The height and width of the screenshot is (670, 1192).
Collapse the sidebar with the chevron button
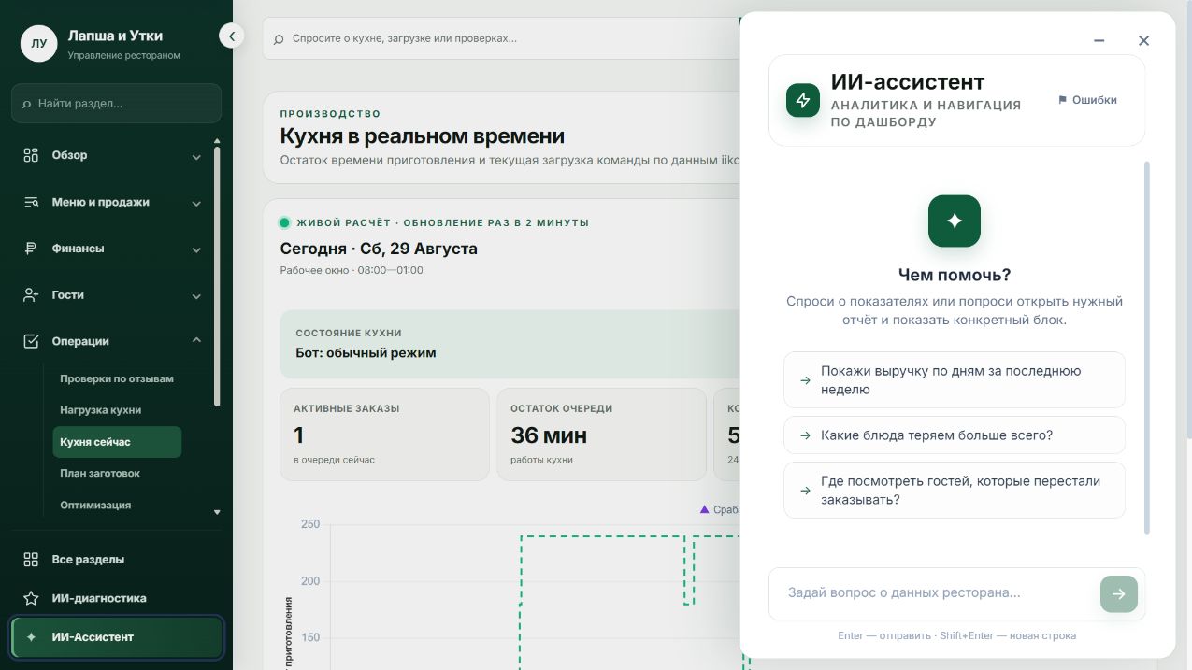coord(231,36)
